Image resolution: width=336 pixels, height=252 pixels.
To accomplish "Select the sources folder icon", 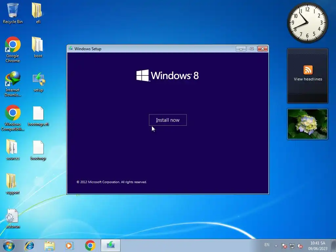I will click(x=13, y=150).
